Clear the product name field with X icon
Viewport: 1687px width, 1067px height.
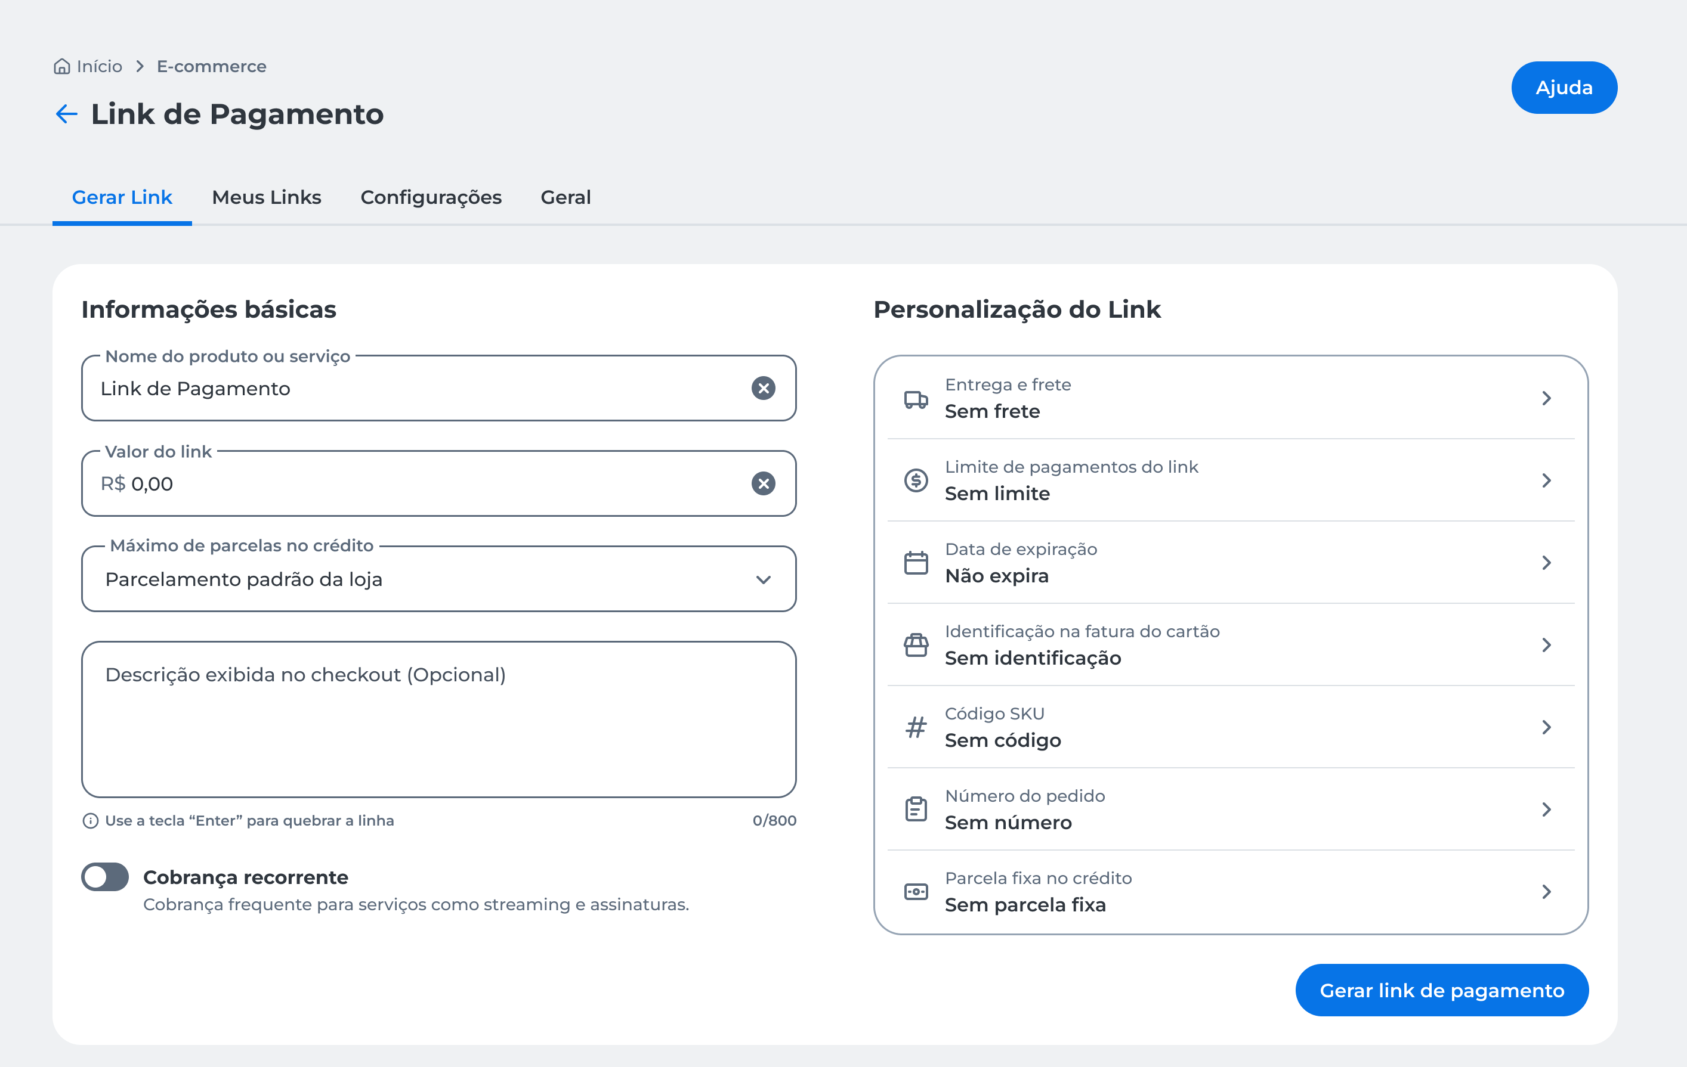point(763,388)
